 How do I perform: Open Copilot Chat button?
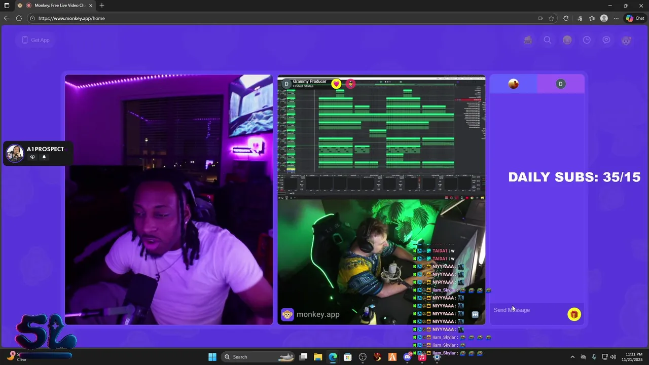[x=635, y=18]
